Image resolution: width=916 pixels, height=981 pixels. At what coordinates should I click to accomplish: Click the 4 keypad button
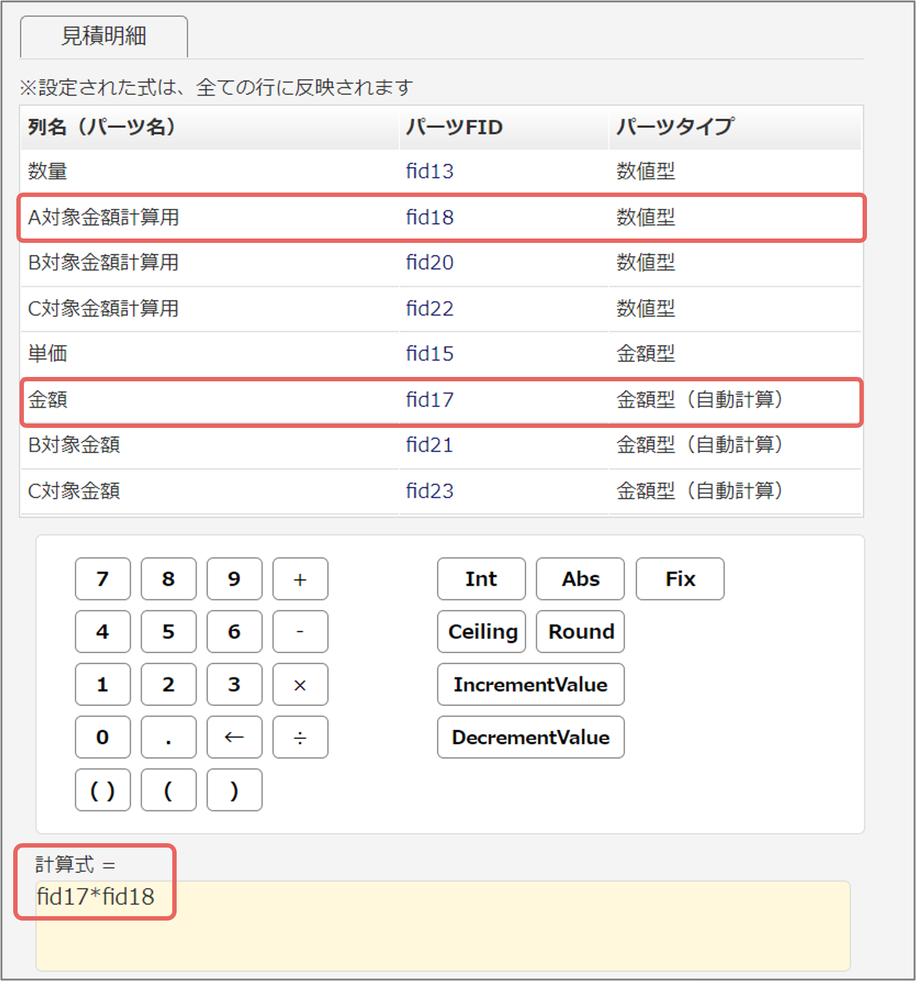102,632
